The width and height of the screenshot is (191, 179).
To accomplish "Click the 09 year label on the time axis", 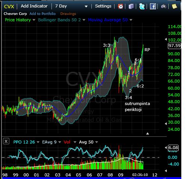I will click(120, 175).
